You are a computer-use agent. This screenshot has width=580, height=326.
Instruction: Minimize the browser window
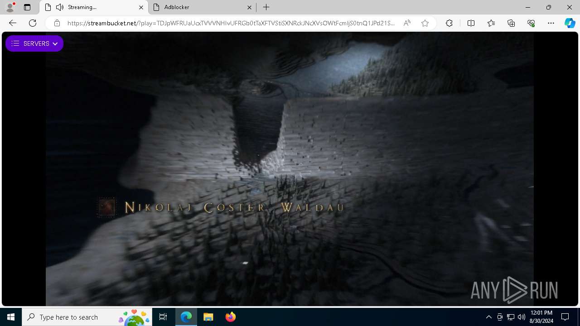528,7
